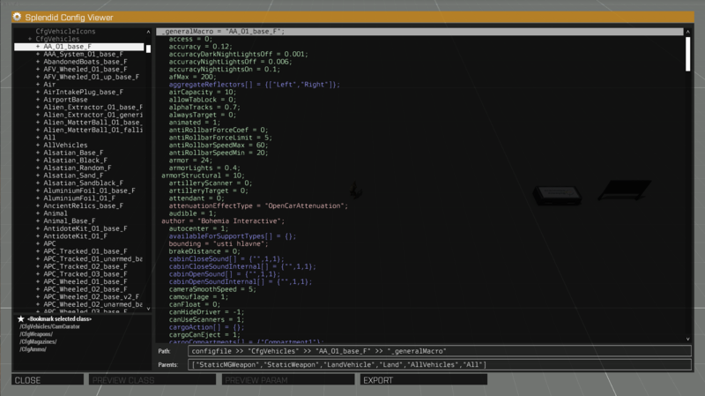The height and width of the screenshot is (396, 705).
Task: Click the class tree scroll-up arrow
Action: (x=147, y=32)
